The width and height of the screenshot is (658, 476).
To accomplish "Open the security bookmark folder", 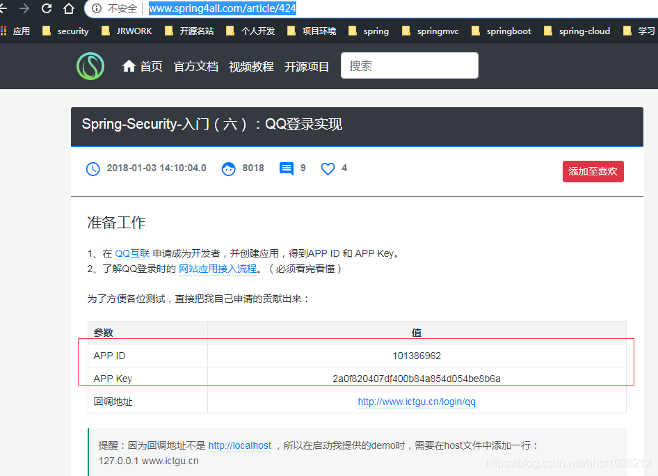I will click(66, 31).
